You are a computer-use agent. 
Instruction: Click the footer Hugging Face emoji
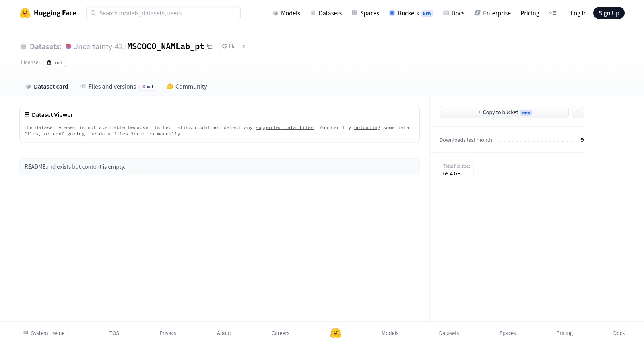pos(336,333)
